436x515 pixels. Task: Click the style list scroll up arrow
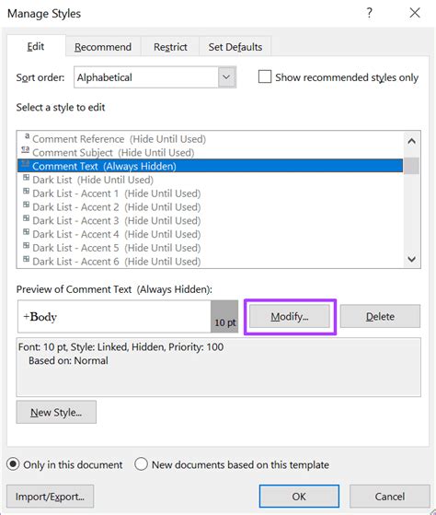[411, 141]
